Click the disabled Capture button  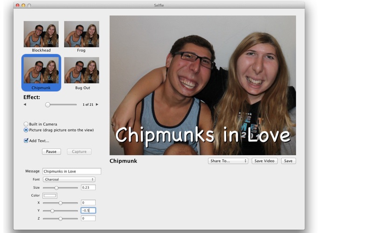coord(79,151)
